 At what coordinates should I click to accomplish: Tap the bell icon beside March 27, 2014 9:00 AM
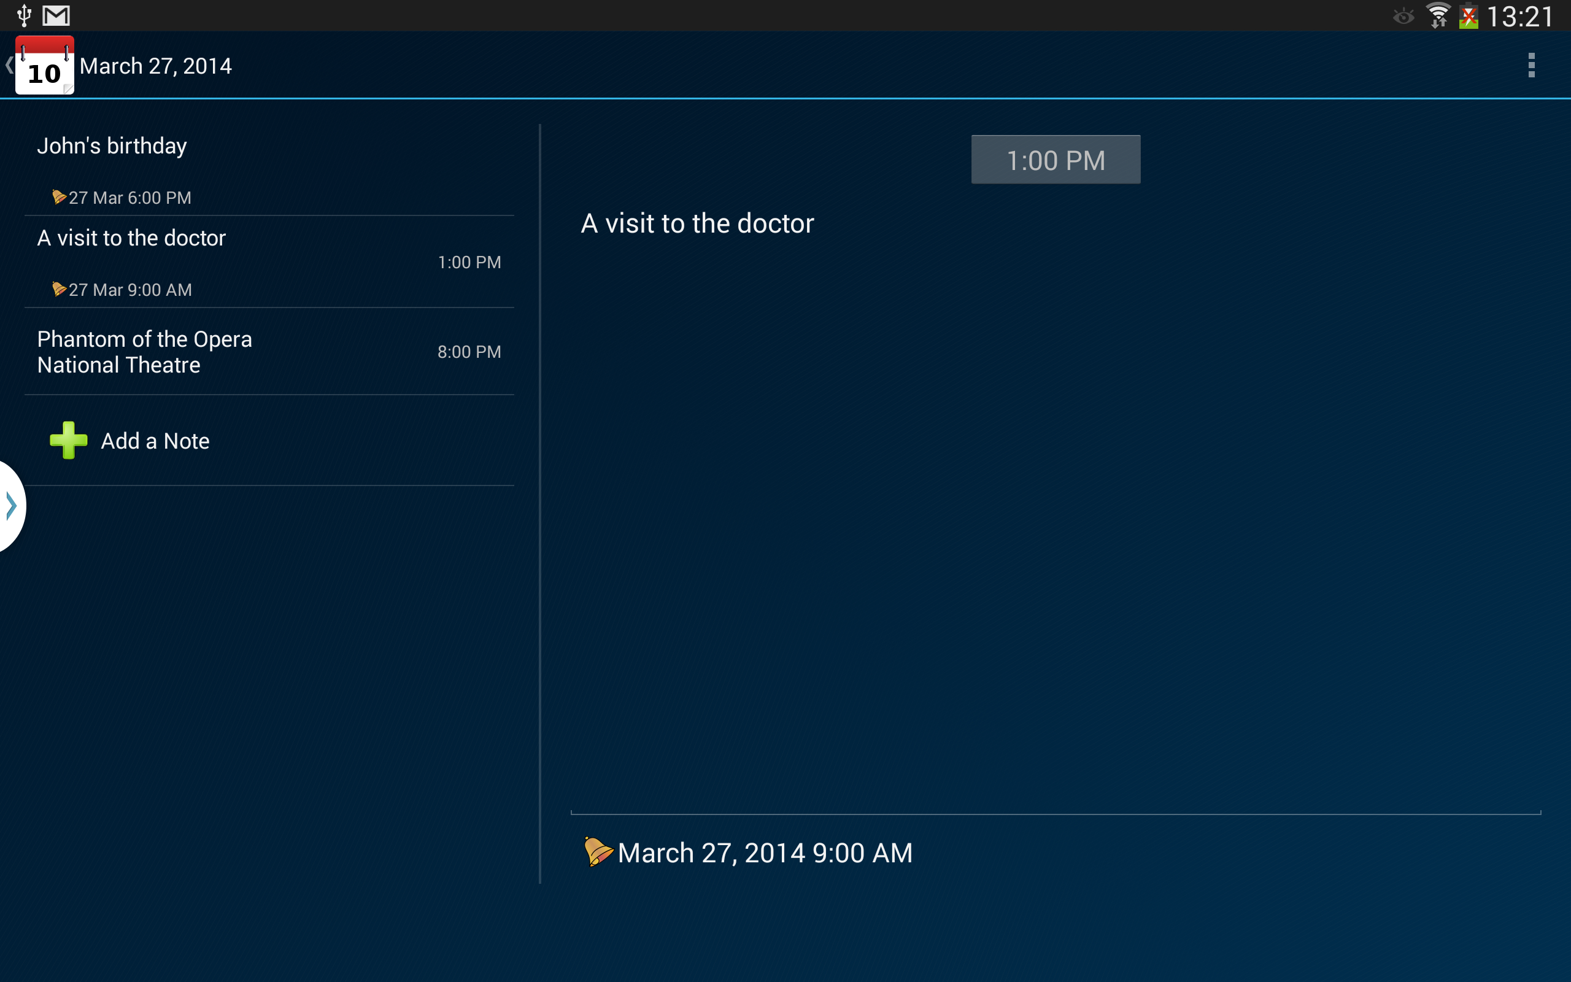(597, 851)
